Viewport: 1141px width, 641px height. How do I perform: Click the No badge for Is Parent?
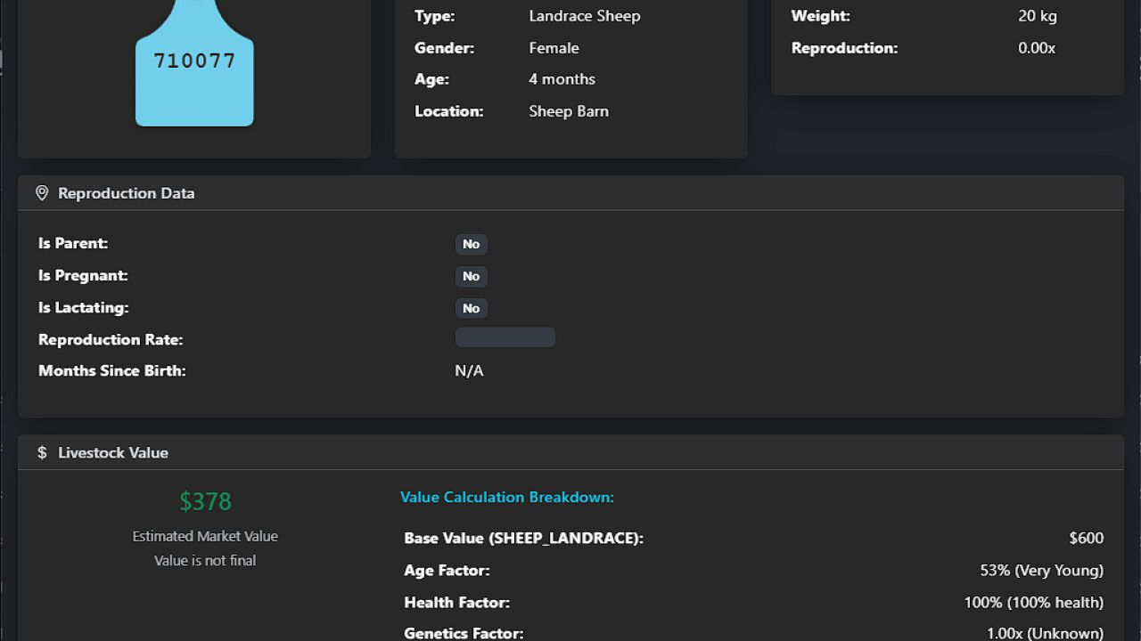pyautogui.click(x=471, y=244)
